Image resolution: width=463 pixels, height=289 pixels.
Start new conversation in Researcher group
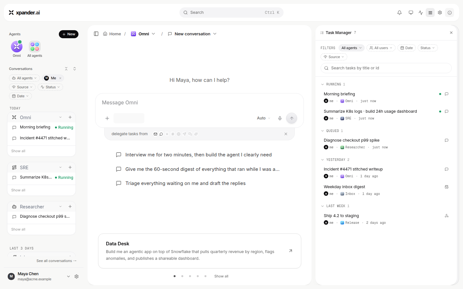(70, 206)
